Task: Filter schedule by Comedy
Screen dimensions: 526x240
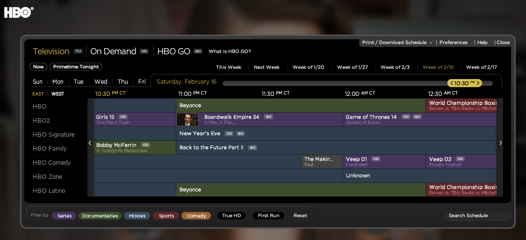Action: pyautogui.click(x=196, y=216)
